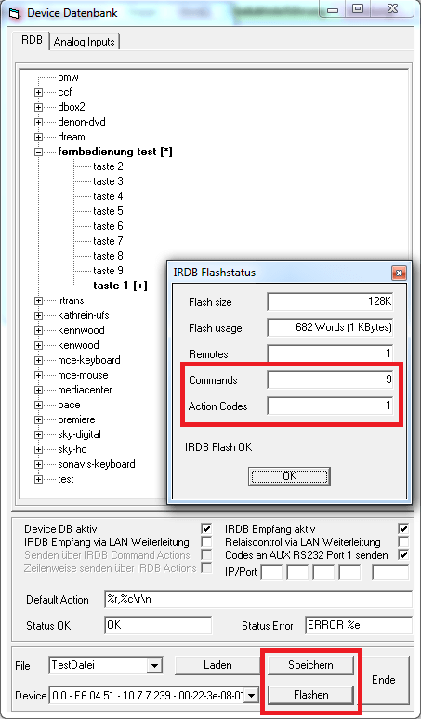Expand the sonavis-keyboard tree node
This screenshot has height=719, width=421.
click(x=38, y=464)
